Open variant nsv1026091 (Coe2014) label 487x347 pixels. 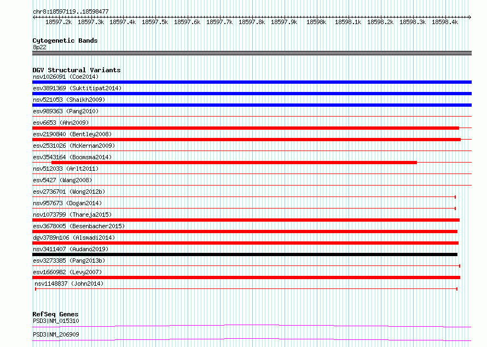click(x=66, y=77)
